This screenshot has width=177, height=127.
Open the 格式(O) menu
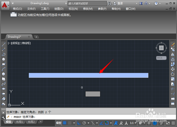point(17,9)
